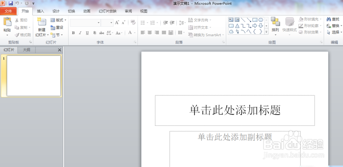This screenshot has width=343, height=167.
Task: Switch to the Insert (插入) tab
Action: (x=40, y=11)
